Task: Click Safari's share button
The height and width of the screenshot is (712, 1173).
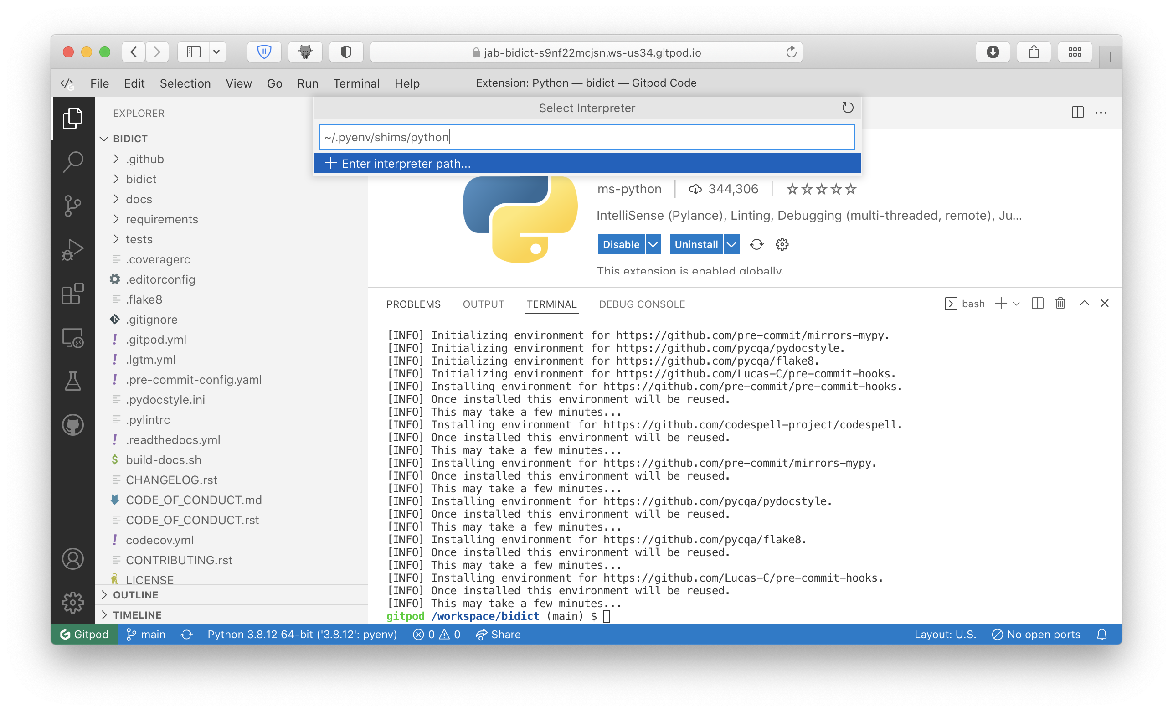Action: (1034, 52)
